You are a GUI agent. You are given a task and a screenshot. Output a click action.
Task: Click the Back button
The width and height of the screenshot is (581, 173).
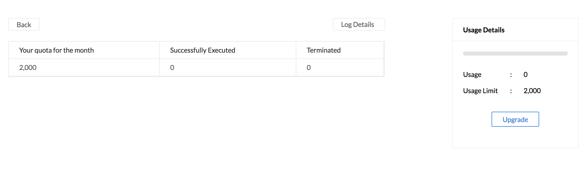24,24
